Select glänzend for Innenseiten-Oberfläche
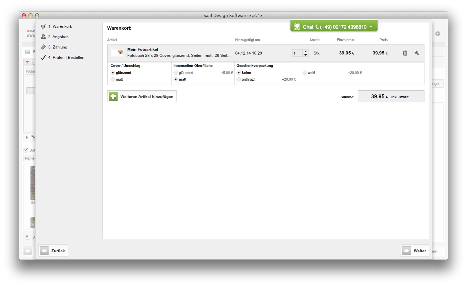The image size is (467, 286). pos(176,73)
